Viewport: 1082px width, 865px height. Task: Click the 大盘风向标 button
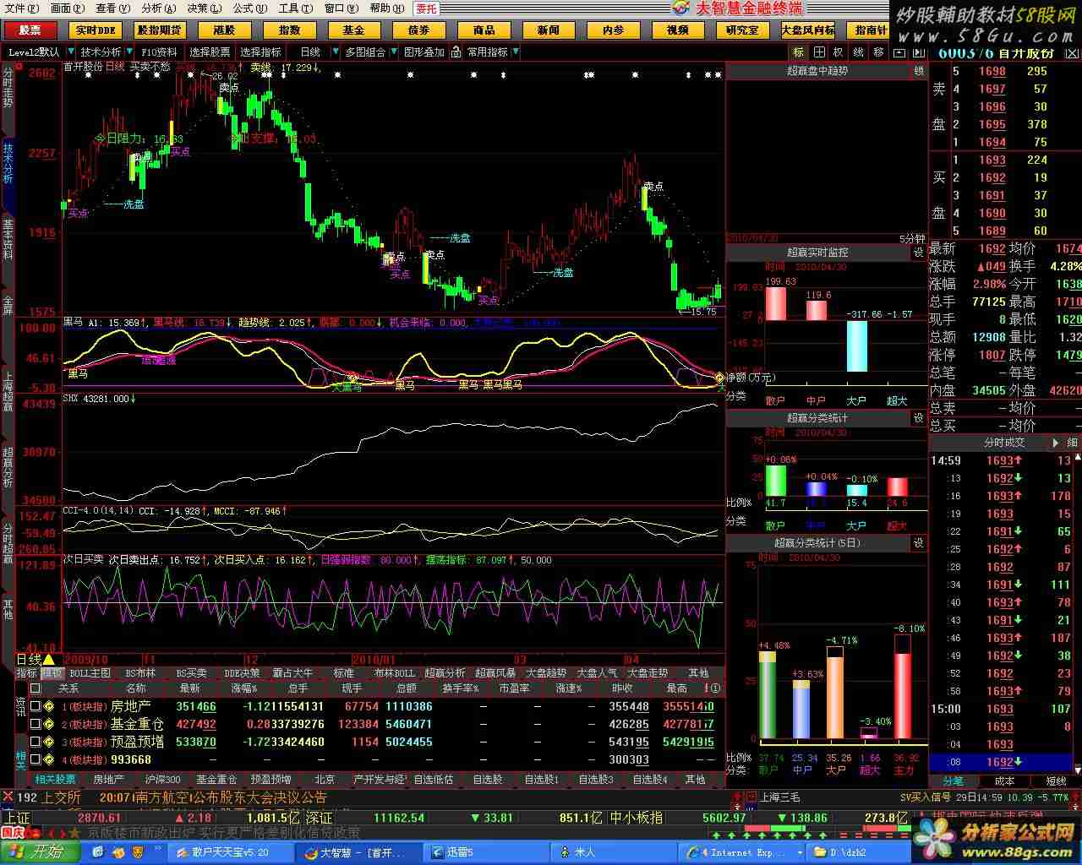tap(807, 30)
